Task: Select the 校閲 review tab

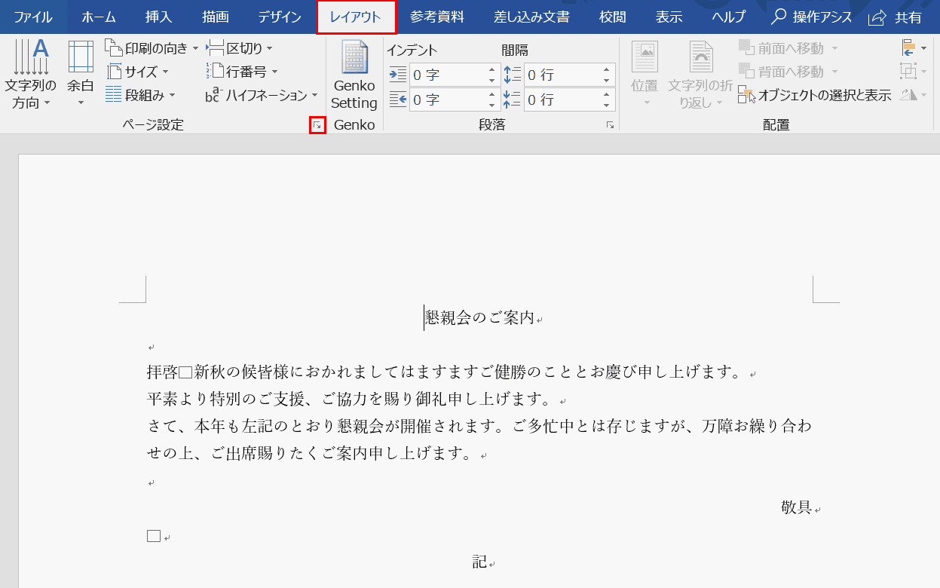Action: (612, 17)
